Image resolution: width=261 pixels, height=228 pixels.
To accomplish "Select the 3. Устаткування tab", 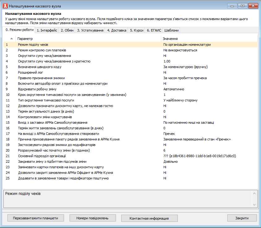I will [90, 30].
